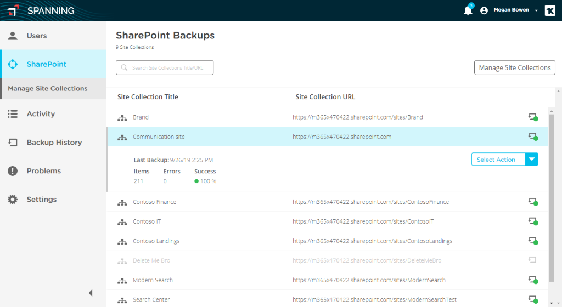Focus the Search Site Collections field
Viewport: 562px width, 307px height.
tap(165, 67)
